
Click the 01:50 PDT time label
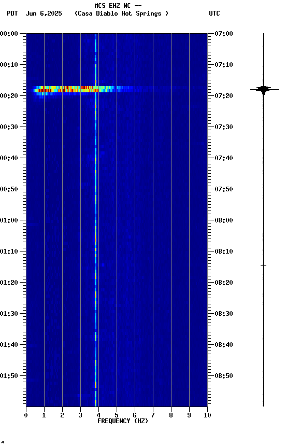pos(9,376)
